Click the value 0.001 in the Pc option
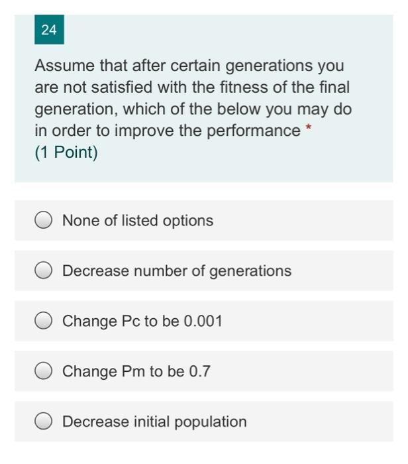This screenshot has height=464, width=408. click(203, 321)
